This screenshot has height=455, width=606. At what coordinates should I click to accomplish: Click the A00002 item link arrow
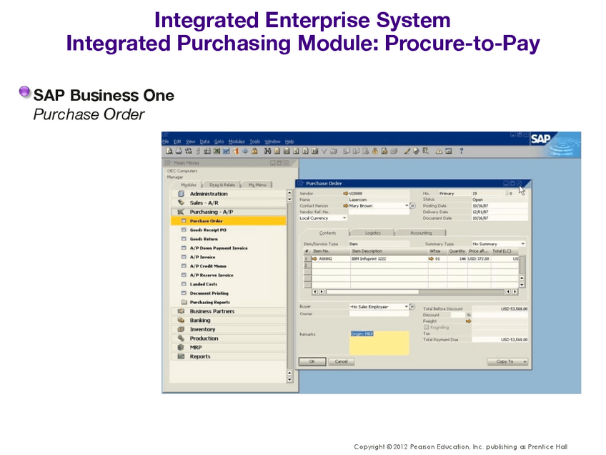coord(314,259)
